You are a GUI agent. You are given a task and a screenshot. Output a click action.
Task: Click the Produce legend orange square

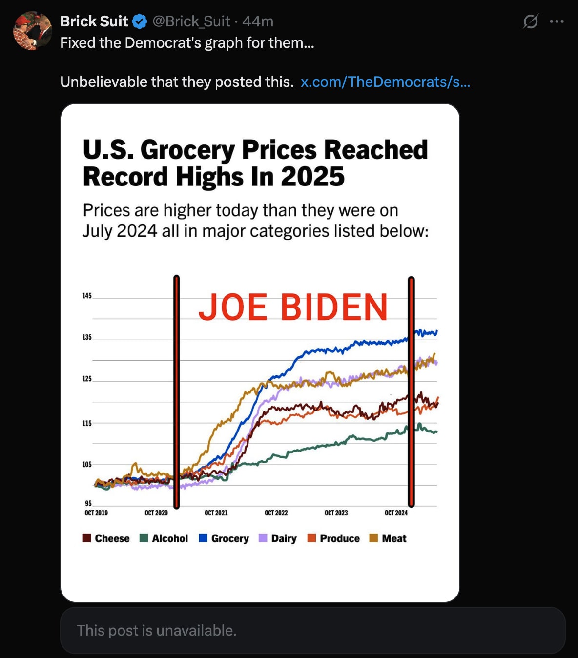(312, 538)
